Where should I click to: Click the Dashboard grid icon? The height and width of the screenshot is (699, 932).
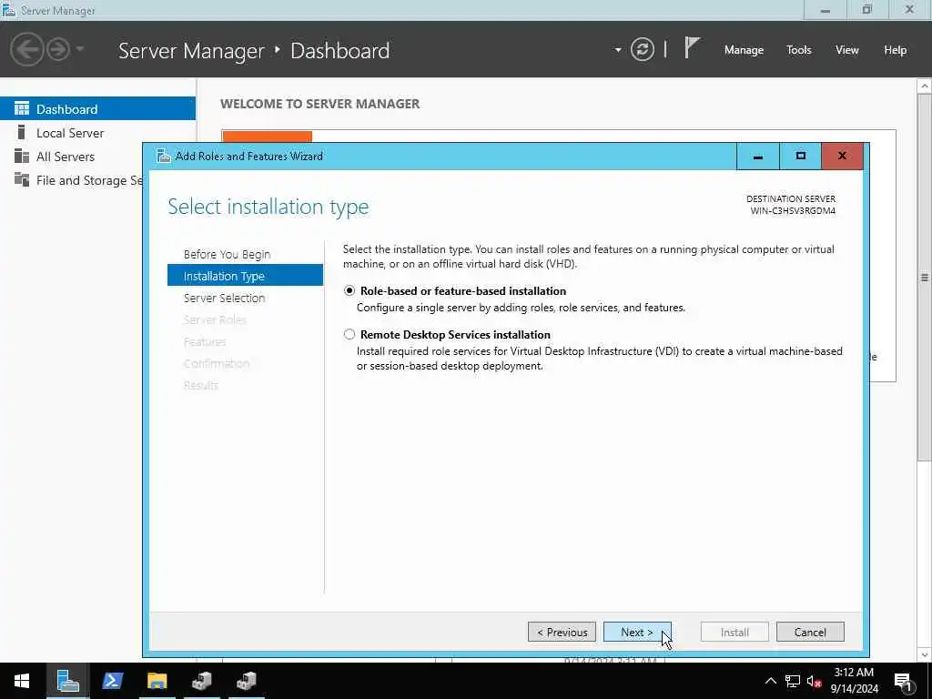(22, 108)
